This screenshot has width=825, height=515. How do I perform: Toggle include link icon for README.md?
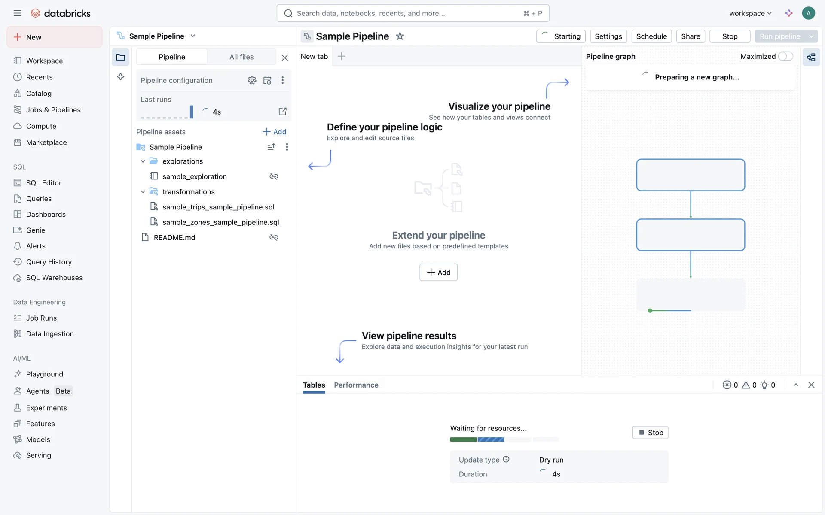point(274,237)
